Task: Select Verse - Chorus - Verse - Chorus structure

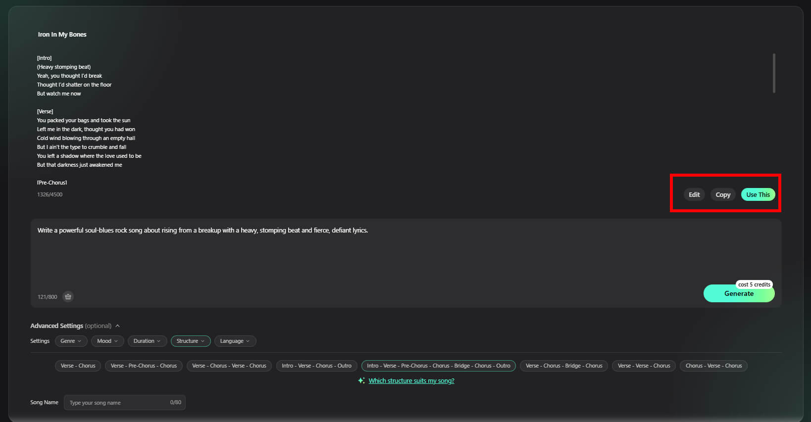Action: [229, 366]
